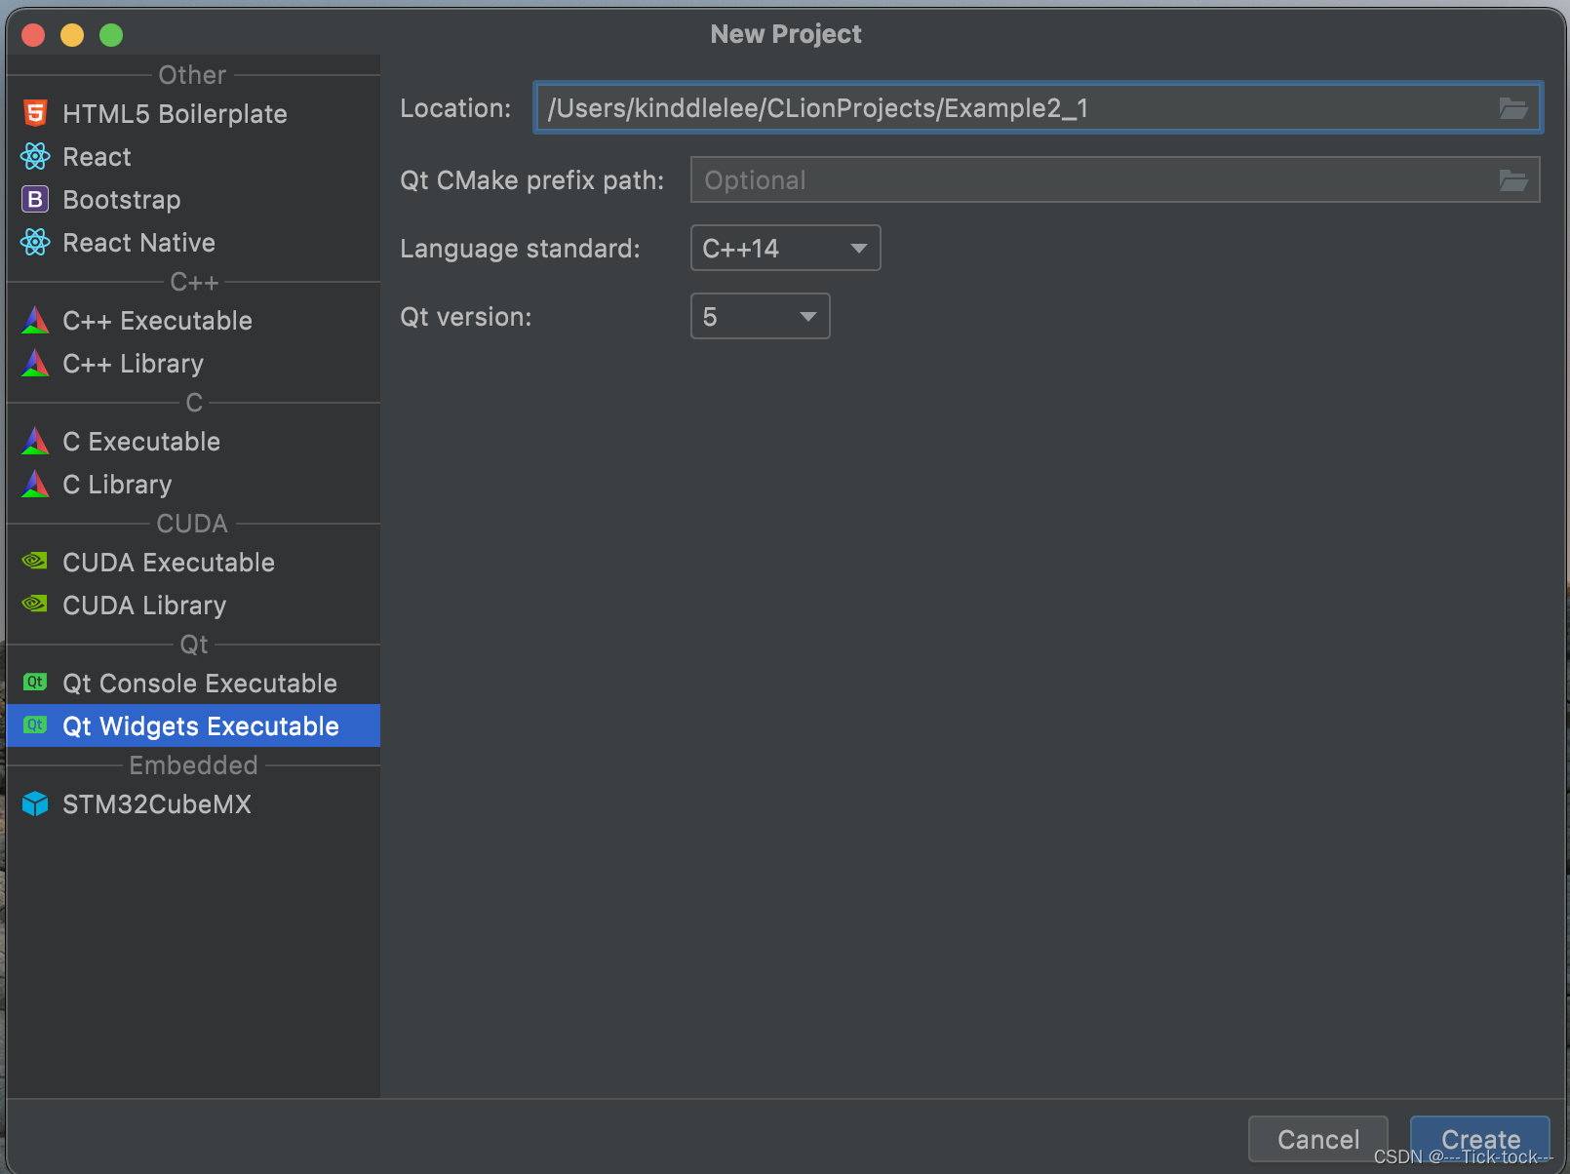This screenshot has width=1570, height=1174.
Task: Click the CUDA Executable NVIDIA icon
Action: tap(35, 561)
